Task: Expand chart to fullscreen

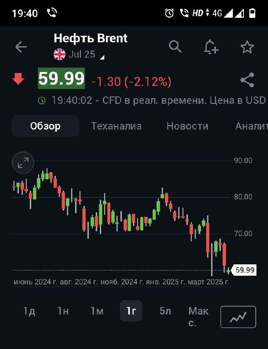Action: coord(23,163)
